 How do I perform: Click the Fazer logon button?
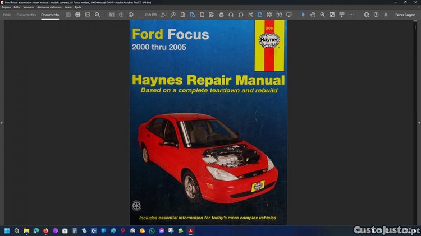click(405, 15)
